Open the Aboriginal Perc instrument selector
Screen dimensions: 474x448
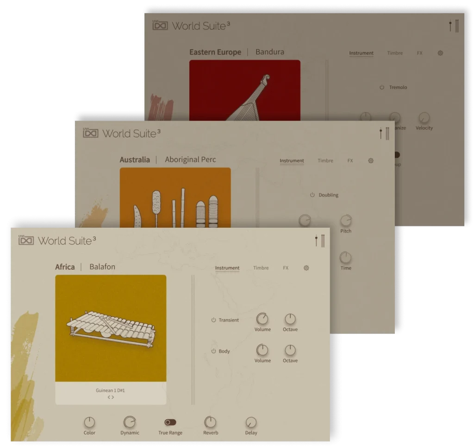190,160
